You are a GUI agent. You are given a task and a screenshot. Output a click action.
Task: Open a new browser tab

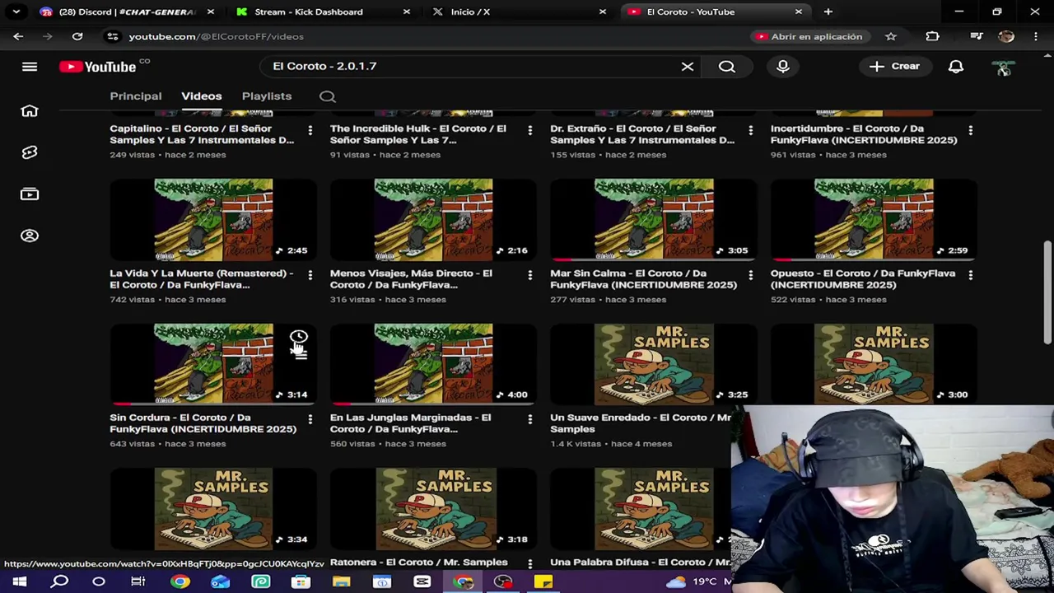coord(828,12)
